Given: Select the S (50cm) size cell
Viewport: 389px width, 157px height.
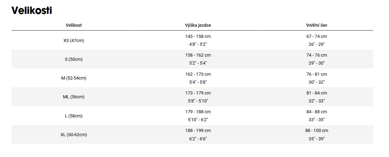Looking at the screenshot, I should pos(74,59).
